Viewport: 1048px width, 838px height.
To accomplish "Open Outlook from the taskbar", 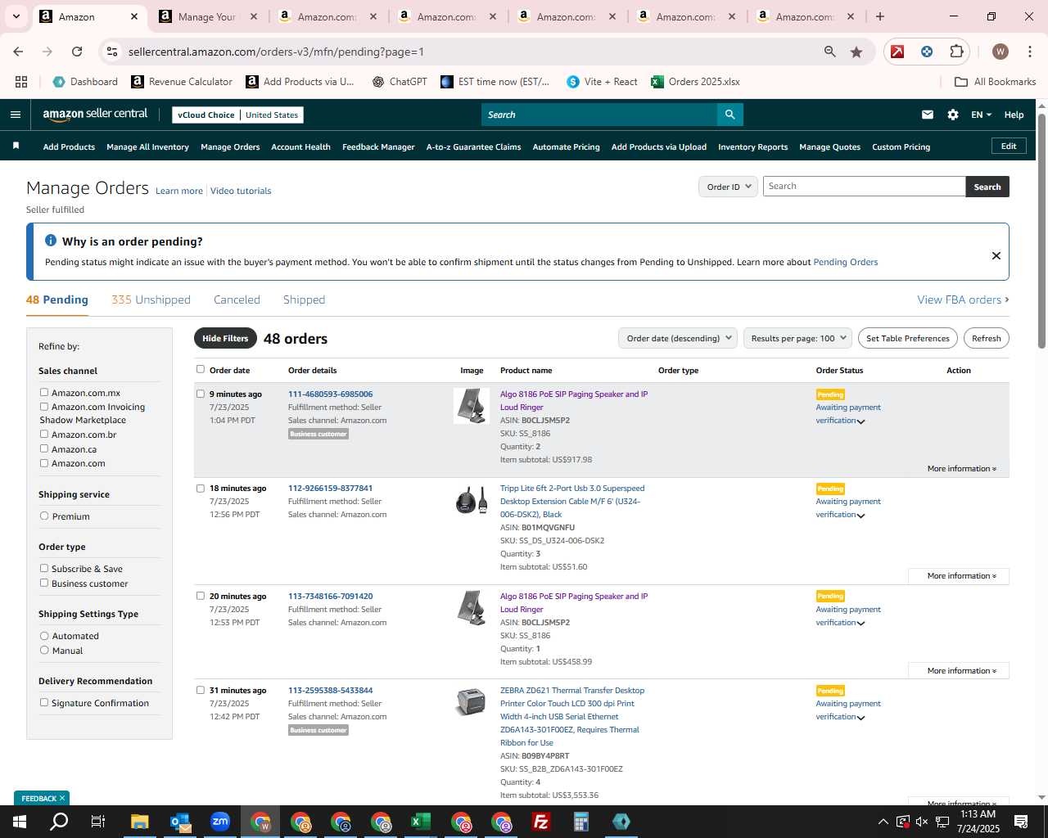I will [x=180, y=822].
